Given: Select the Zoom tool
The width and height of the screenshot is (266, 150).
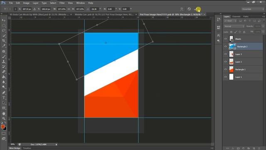Looking at the screenshot, I should coord(4,118).
